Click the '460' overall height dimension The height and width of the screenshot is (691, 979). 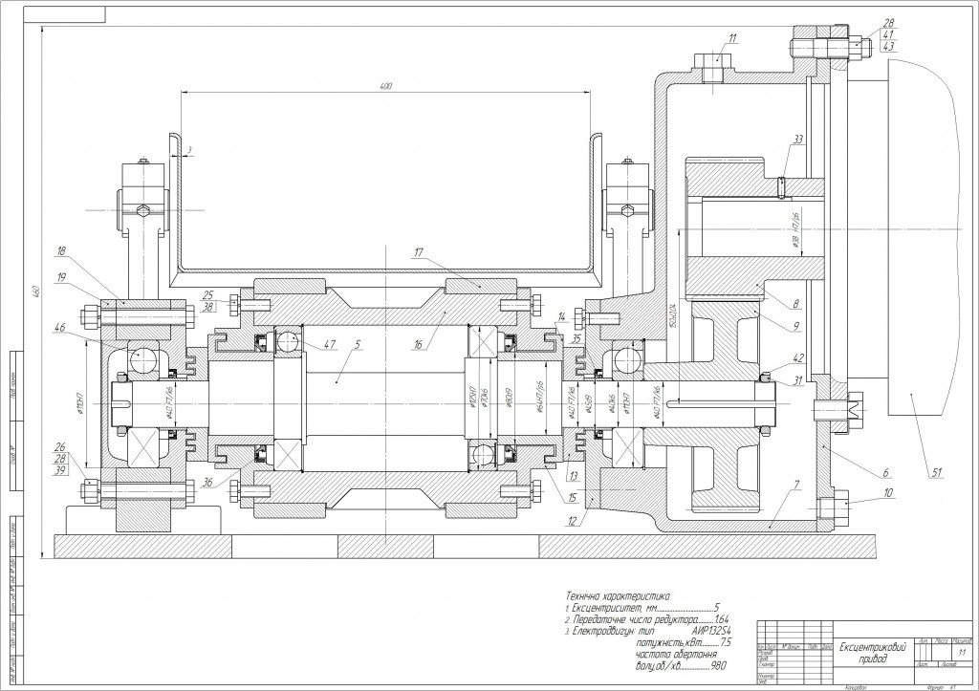tap(35, 291)
